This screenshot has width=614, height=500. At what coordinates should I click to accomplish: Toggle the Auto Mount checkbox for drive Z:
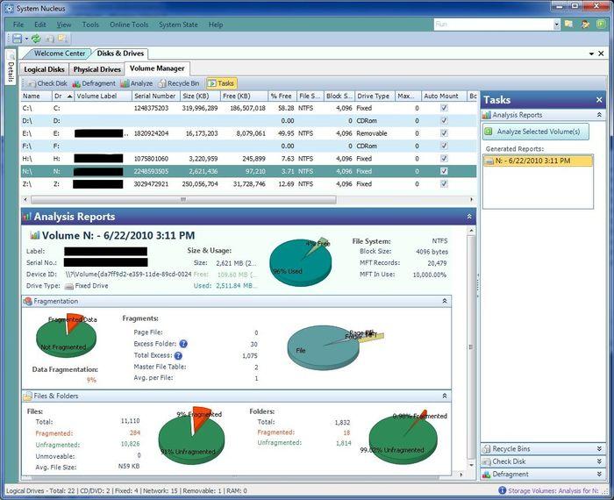coord(444,183)
